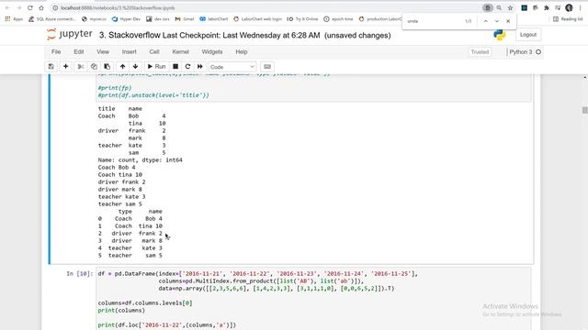Restart the kernel with the circular arrow
The height and width of the screenshot is (330, 588).
coord(187,67)
